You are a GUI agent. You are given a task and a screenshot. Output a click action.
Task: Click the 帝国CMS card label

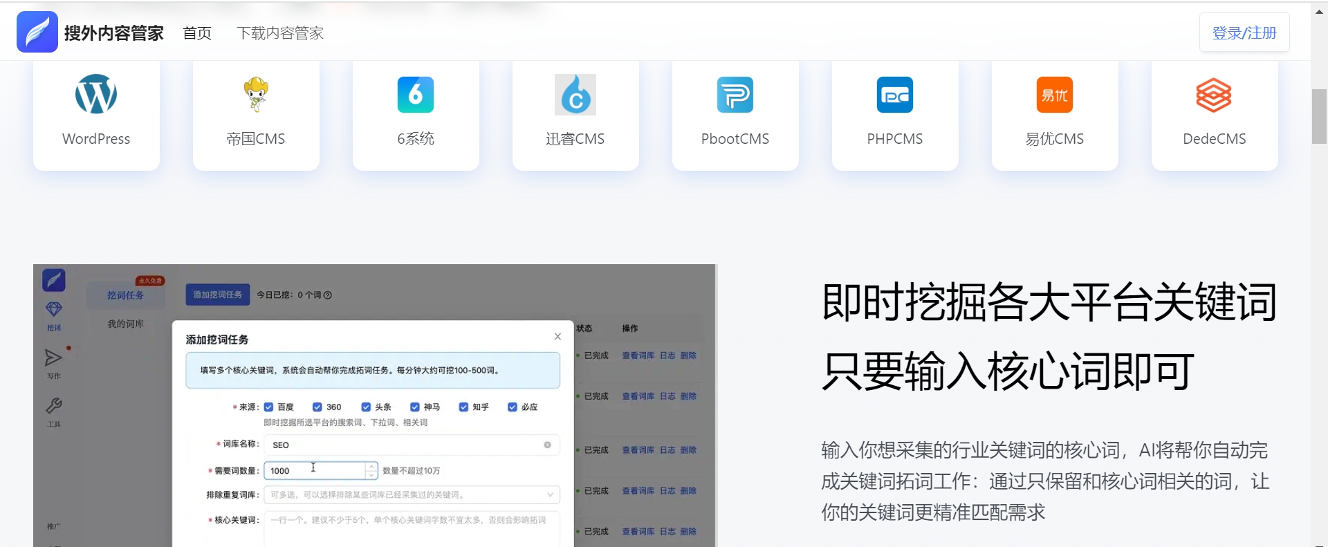256,139
